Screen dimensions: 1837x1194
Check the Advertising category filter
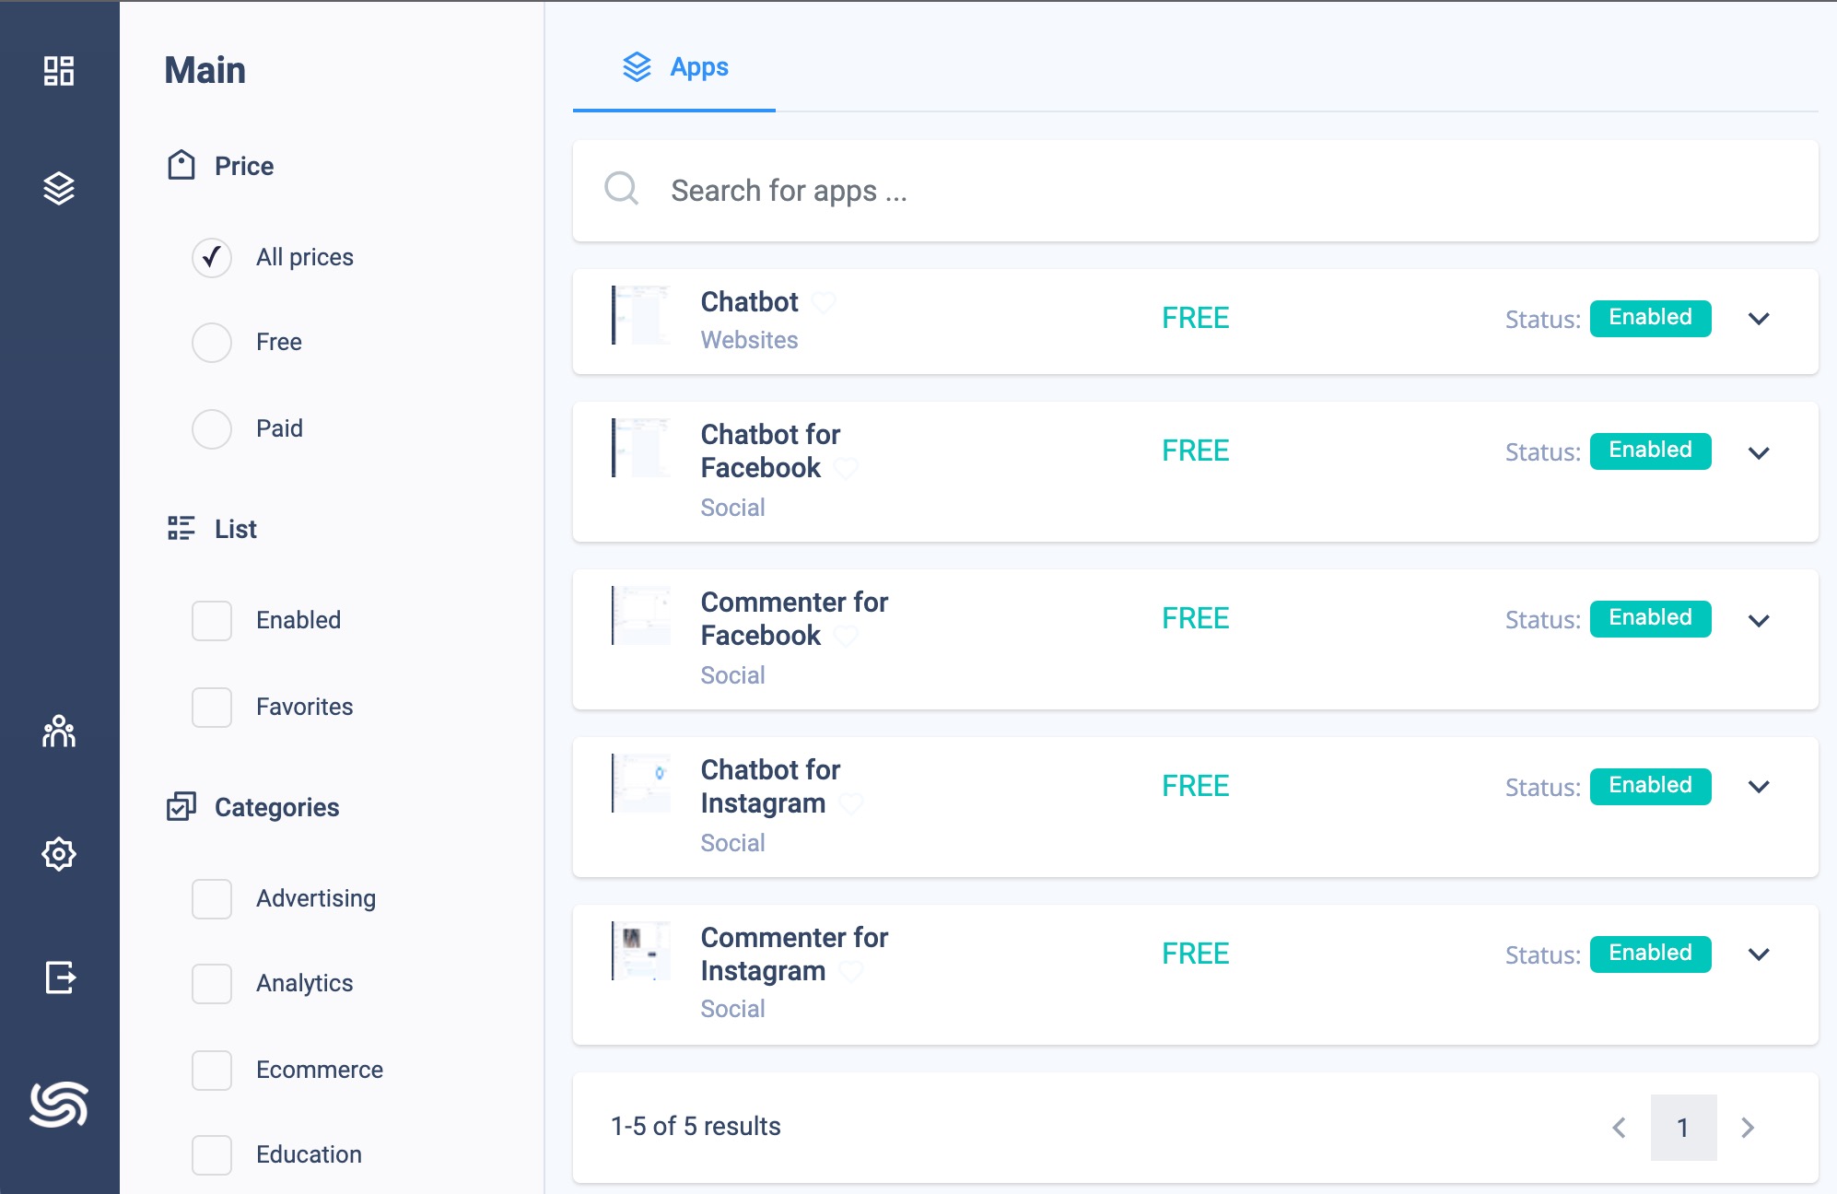(212, 899)
